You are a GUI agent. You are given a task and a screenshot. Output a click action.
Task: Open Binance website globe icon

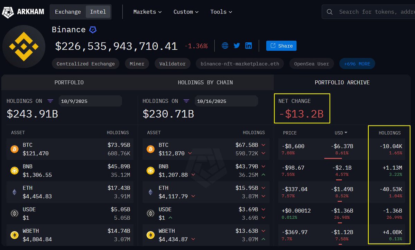(x=225, y=46)
